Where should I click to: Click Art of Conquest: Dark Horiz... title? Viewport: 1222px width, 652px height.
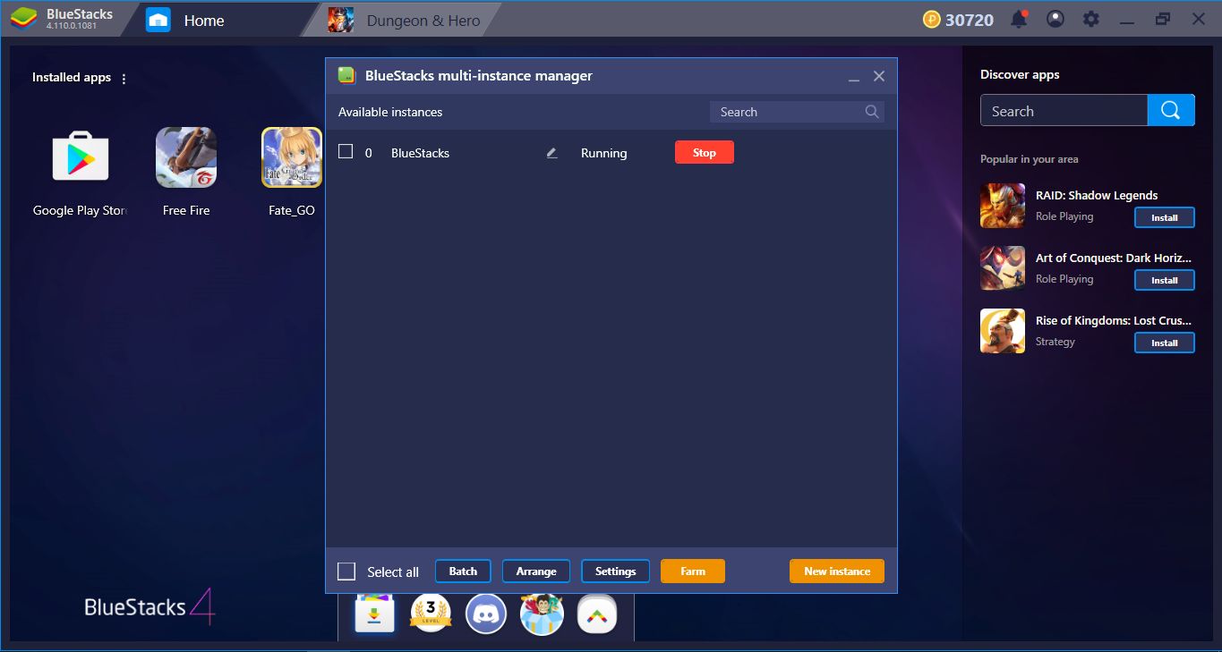[1114, 258]
